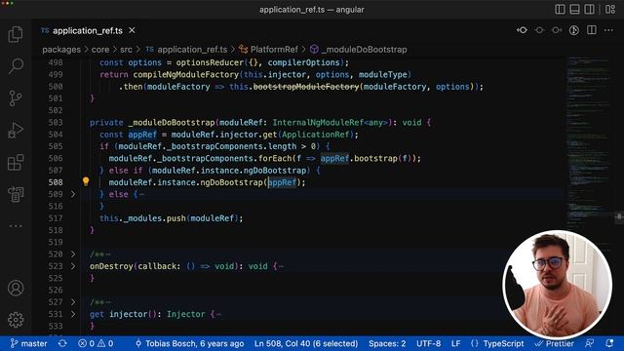The width and height of the screenshot is (624, 351).
Task: Click the run/timeline icon in editor toolbar
Action: [574, 30]
